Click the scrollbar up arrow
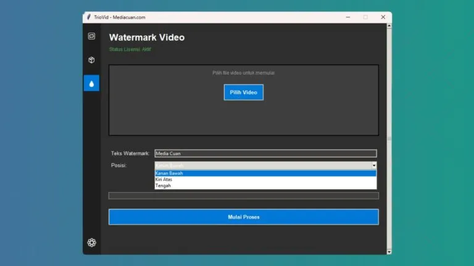 389,26
